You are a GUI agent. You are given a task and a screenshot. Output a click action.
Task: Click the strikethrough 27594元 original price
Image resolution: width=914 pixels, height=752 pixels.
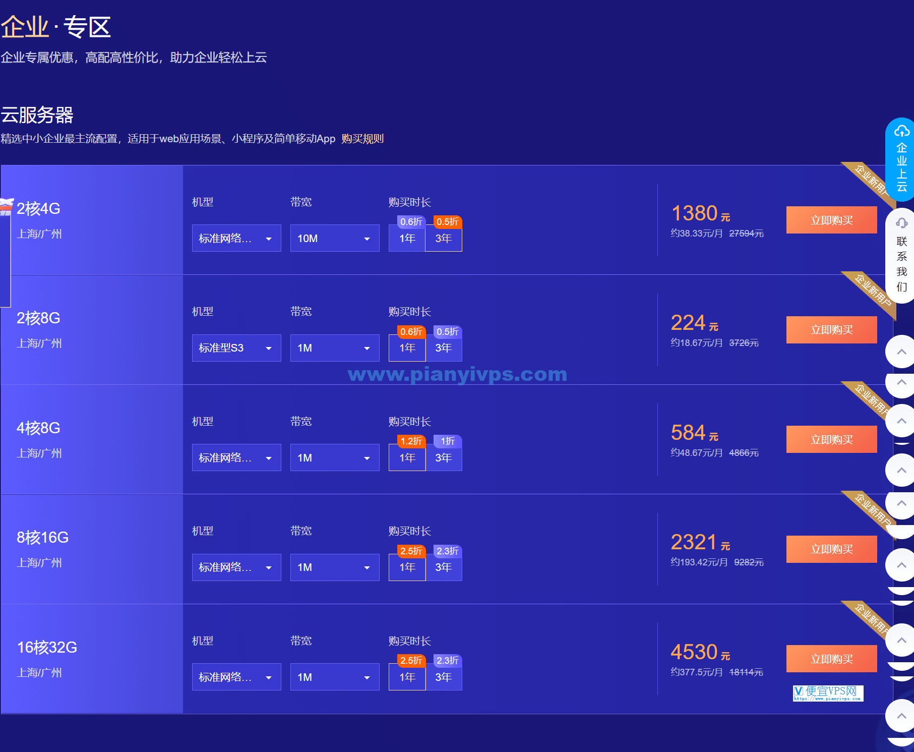[x=746, y=234]
